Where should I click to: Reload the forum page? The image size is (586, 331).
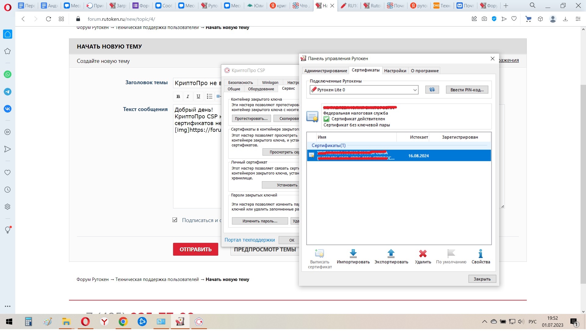48,19
